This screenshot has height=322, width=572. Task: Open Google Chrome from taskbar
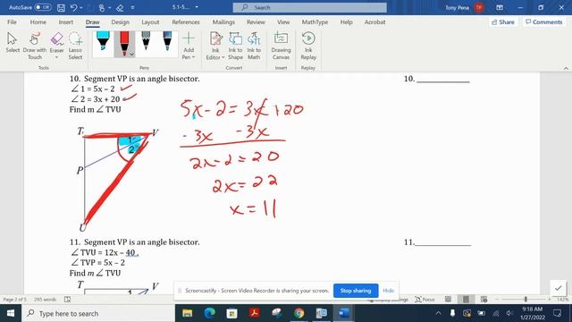tap(299, 313)
